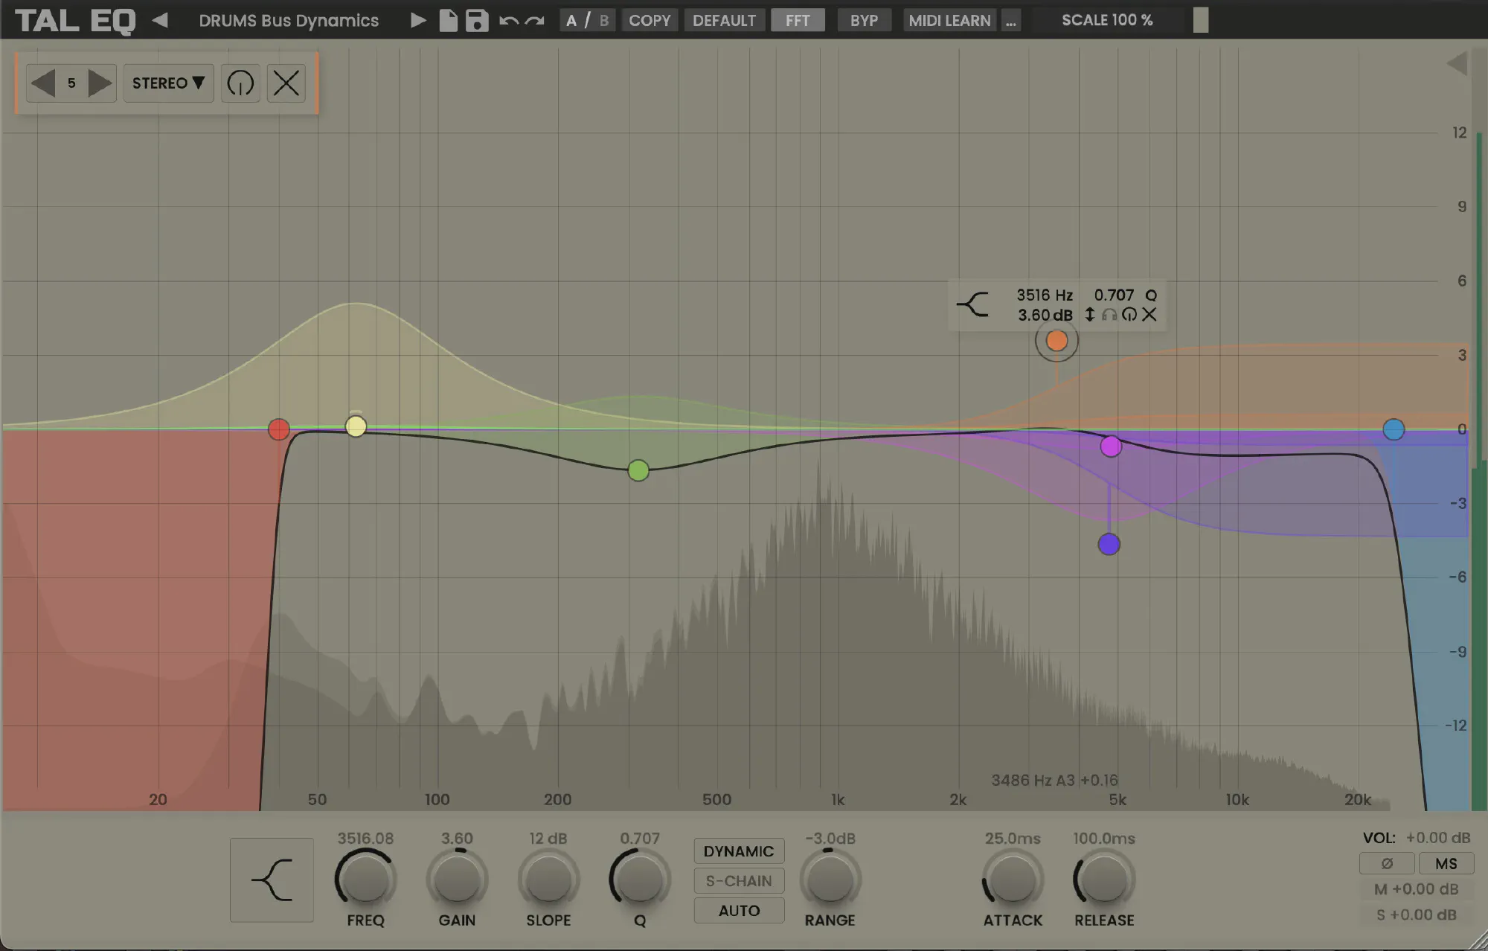Viewport: 1488px width, 951px height.
Task: Click the phase invert Ø button
Action: coord(1386,863)
